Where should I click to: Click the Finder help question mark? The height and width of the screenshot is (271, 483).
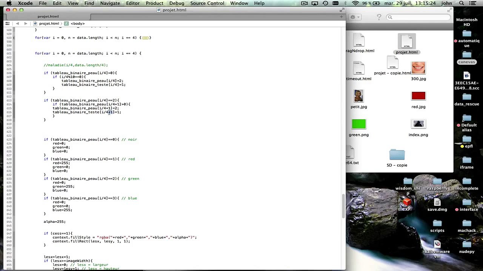[x=379, y=17]
